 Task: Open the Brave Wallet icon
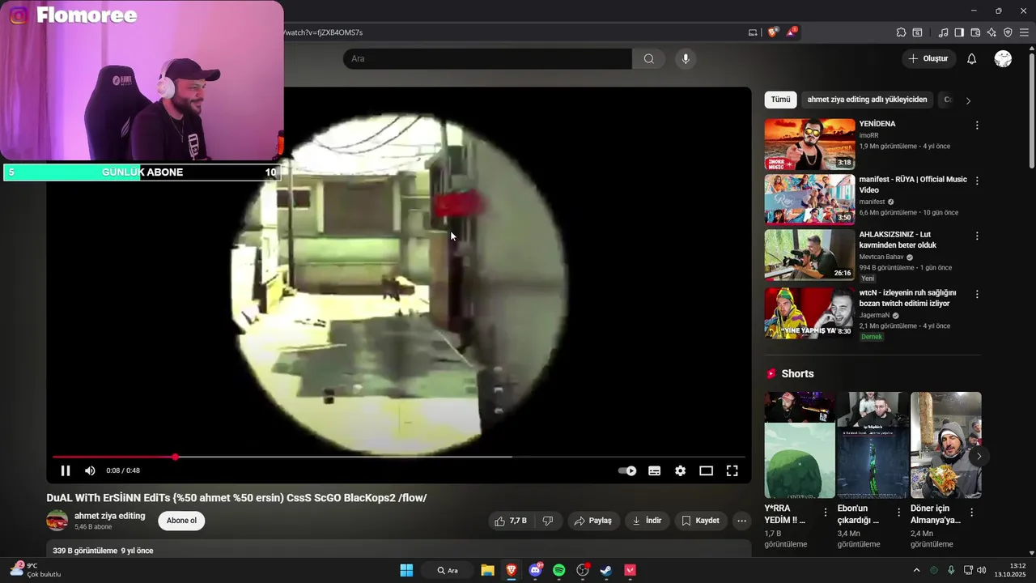pos(975,32)
